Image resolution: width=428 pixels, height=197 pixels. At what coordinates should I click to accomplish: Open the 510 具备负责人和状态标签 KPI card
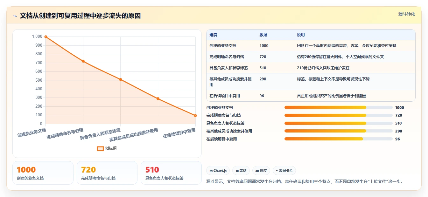tap(171, 173)
